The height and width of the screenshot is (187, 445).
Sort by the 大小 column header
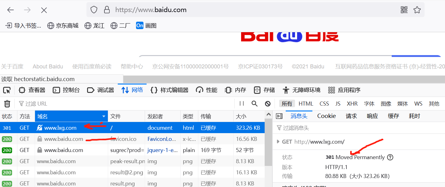(249, 116)
